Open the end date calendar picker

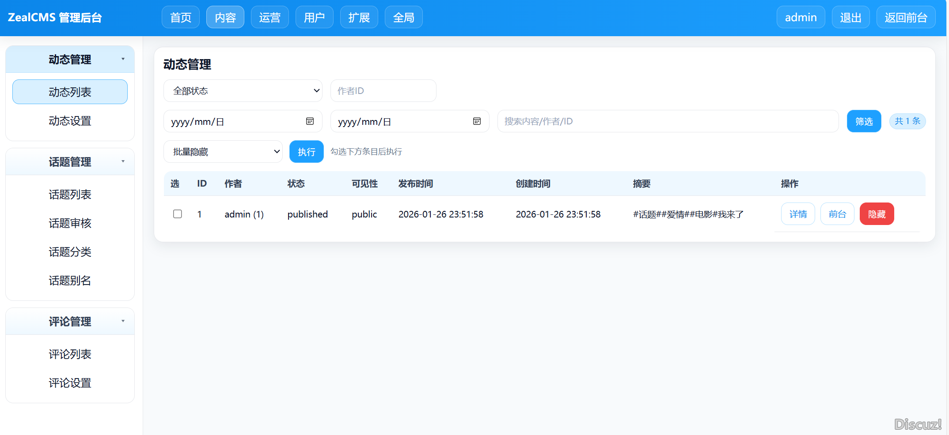(477, 121)
